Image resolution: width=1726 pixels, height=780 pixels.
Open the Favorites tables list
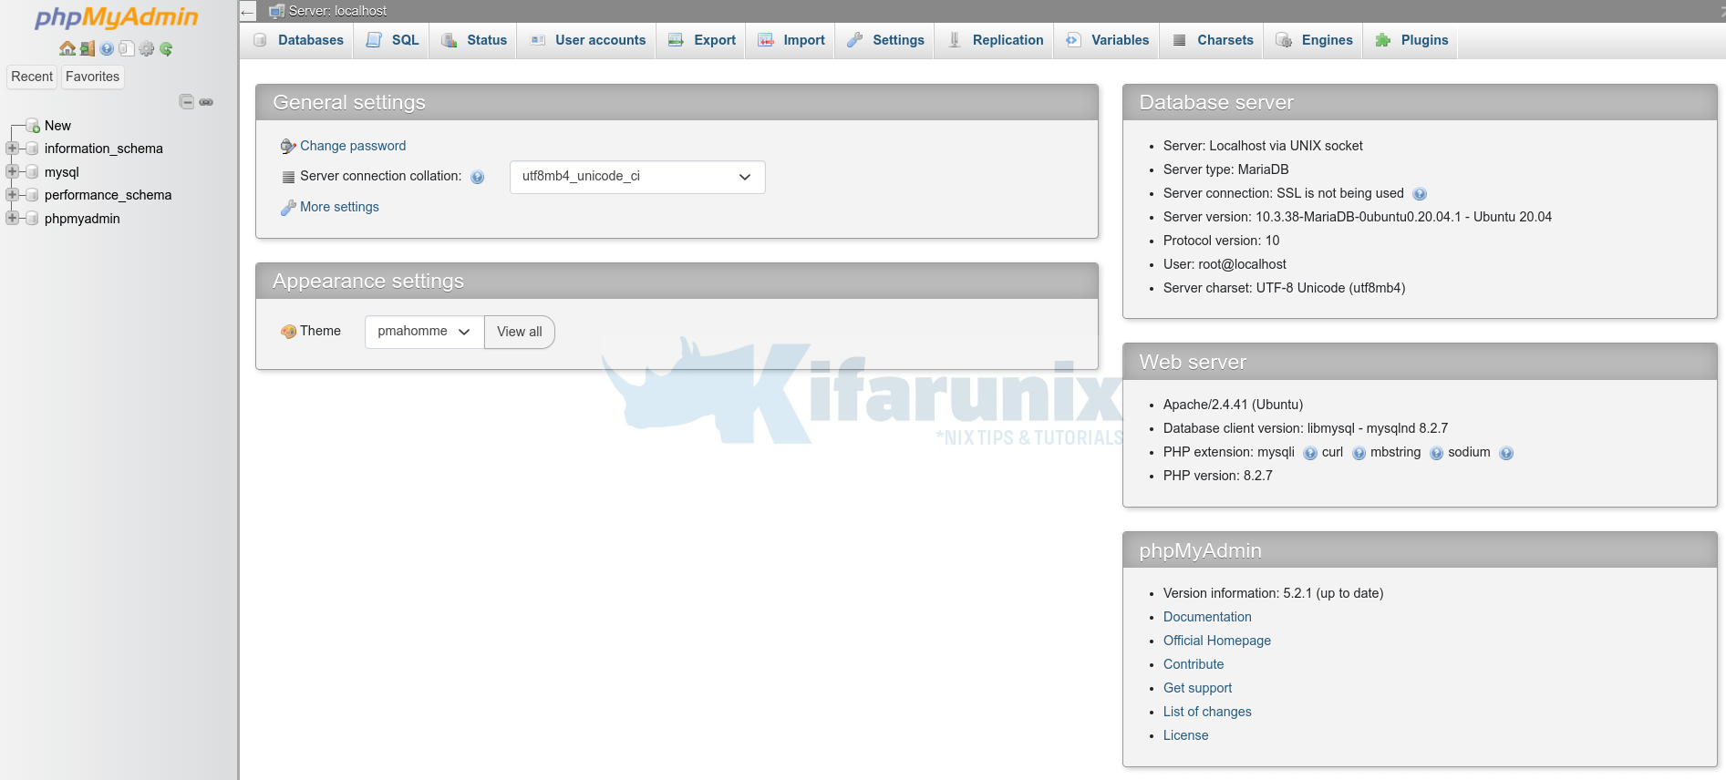click(92, 77)
